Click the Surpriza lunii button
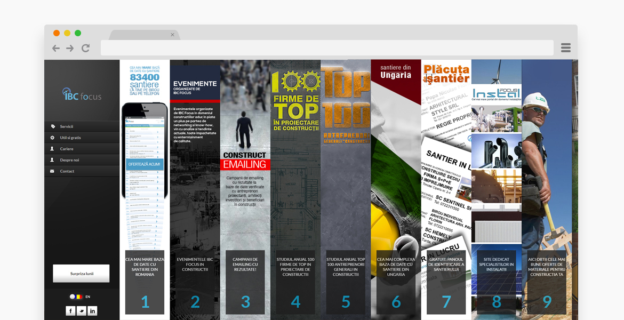This screenshot has width=624, height=320. [x=81, y=274]
